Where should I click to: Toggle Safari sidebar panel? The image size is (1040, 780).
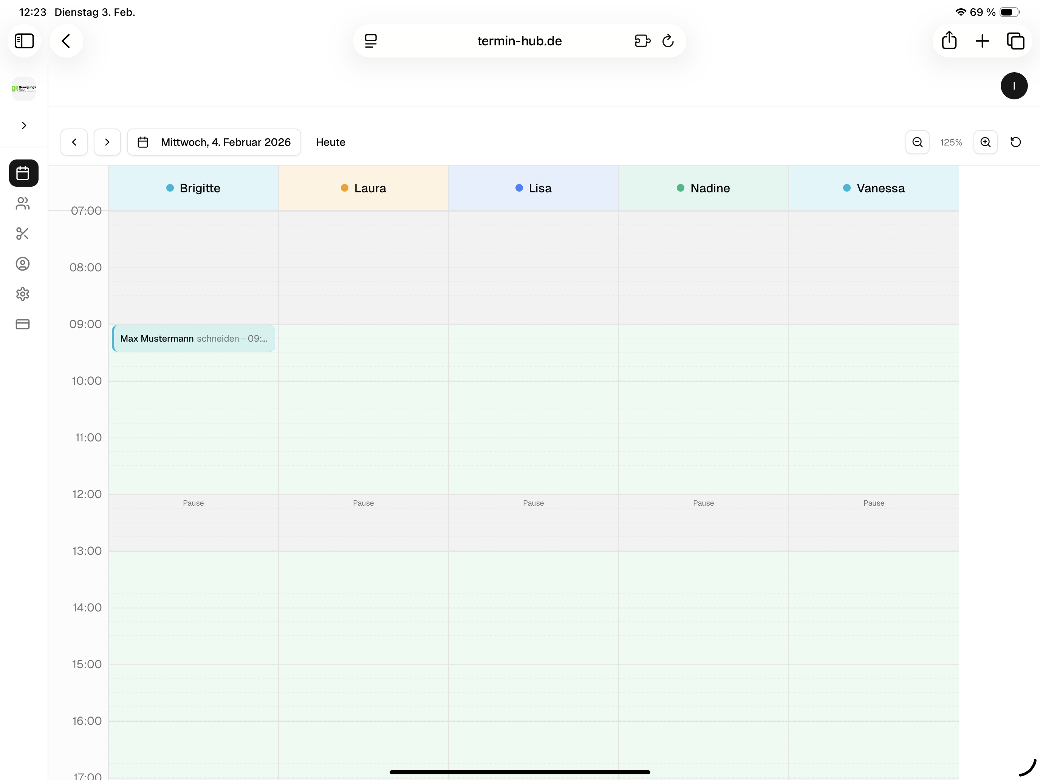point(24,41)
